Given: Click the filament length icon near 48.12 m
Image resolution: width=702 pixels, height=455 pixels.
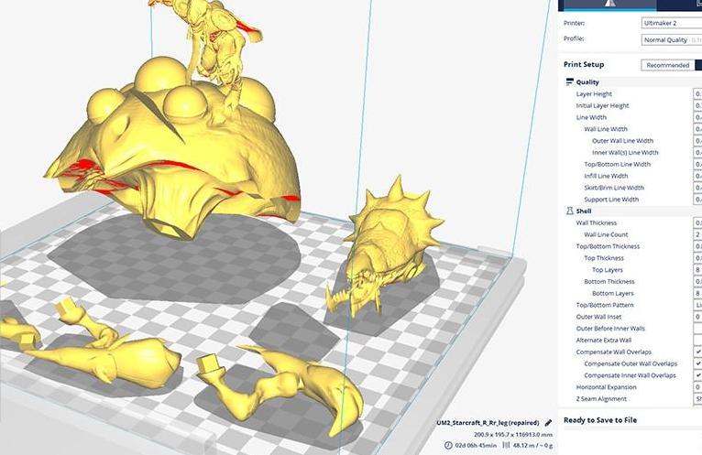Looking at the screenshot, I should tap(506, 445).
